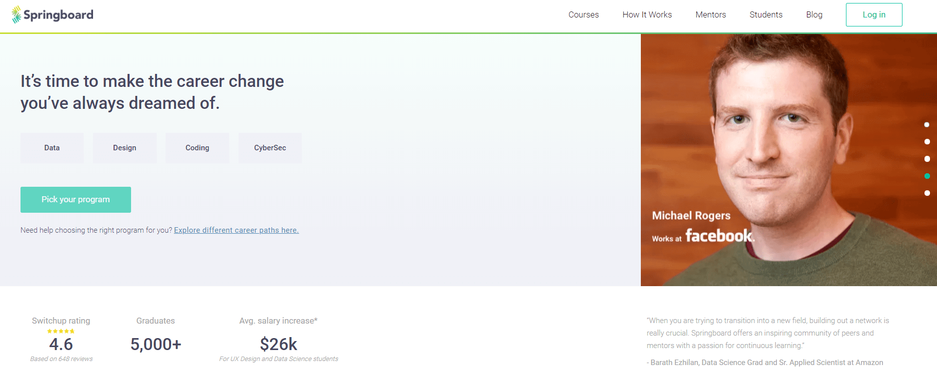This screenshot has width=937, height=392.
Task: Open the Students page
Action: point(766,14)
